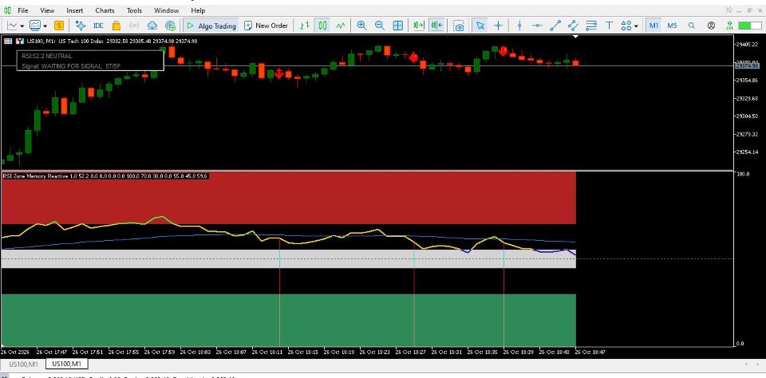Screen dimensions: 766x378
Task: Select the text label tool
Action: pyautogui.click(x=609, y=26)
